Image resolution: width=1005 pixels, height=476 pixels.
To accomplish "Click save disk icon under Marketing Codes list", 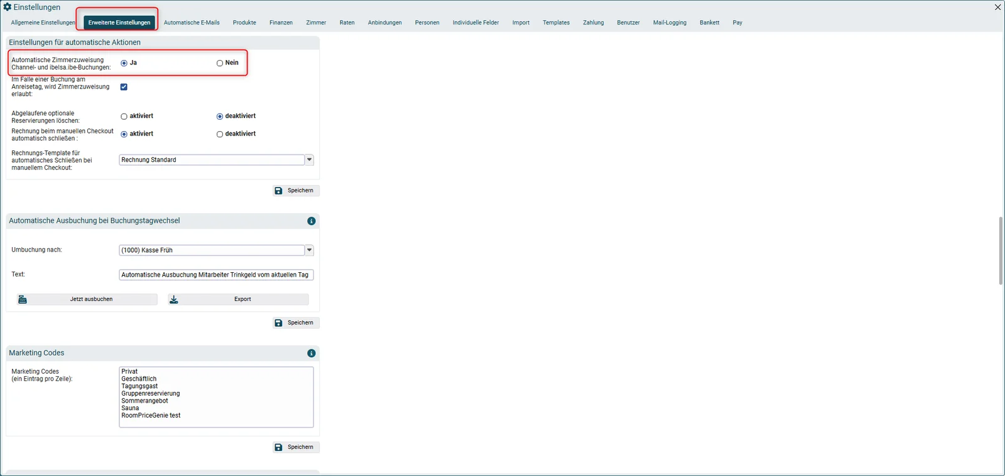I will [x=279, y=447].
